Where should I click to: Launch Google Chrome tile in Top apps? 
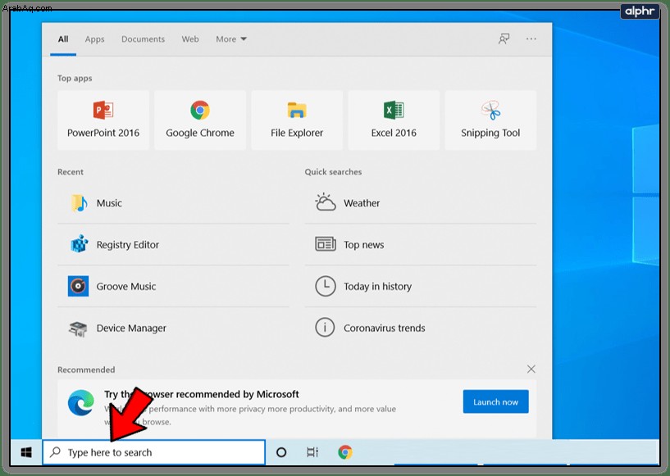pyautogui.click(x=200, y=120)
